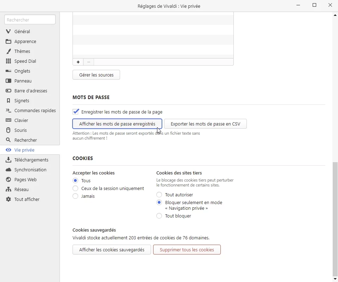Focus the Rechercher settings search field
This screenshot has height=282, width=338.
click(30, 20)
